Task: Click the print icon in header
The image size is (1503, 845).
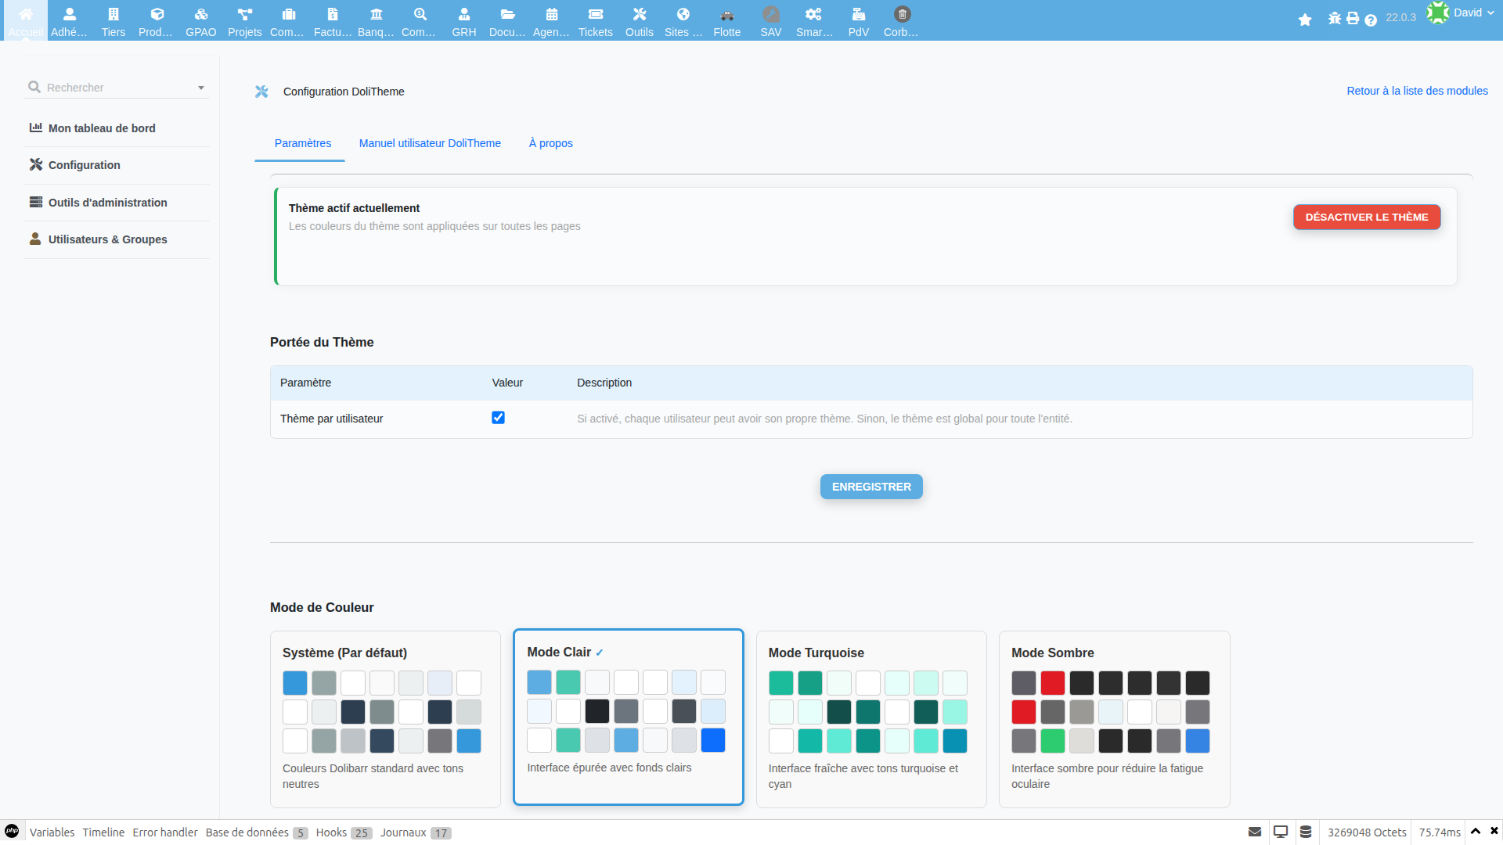Action: [1353, 19]
